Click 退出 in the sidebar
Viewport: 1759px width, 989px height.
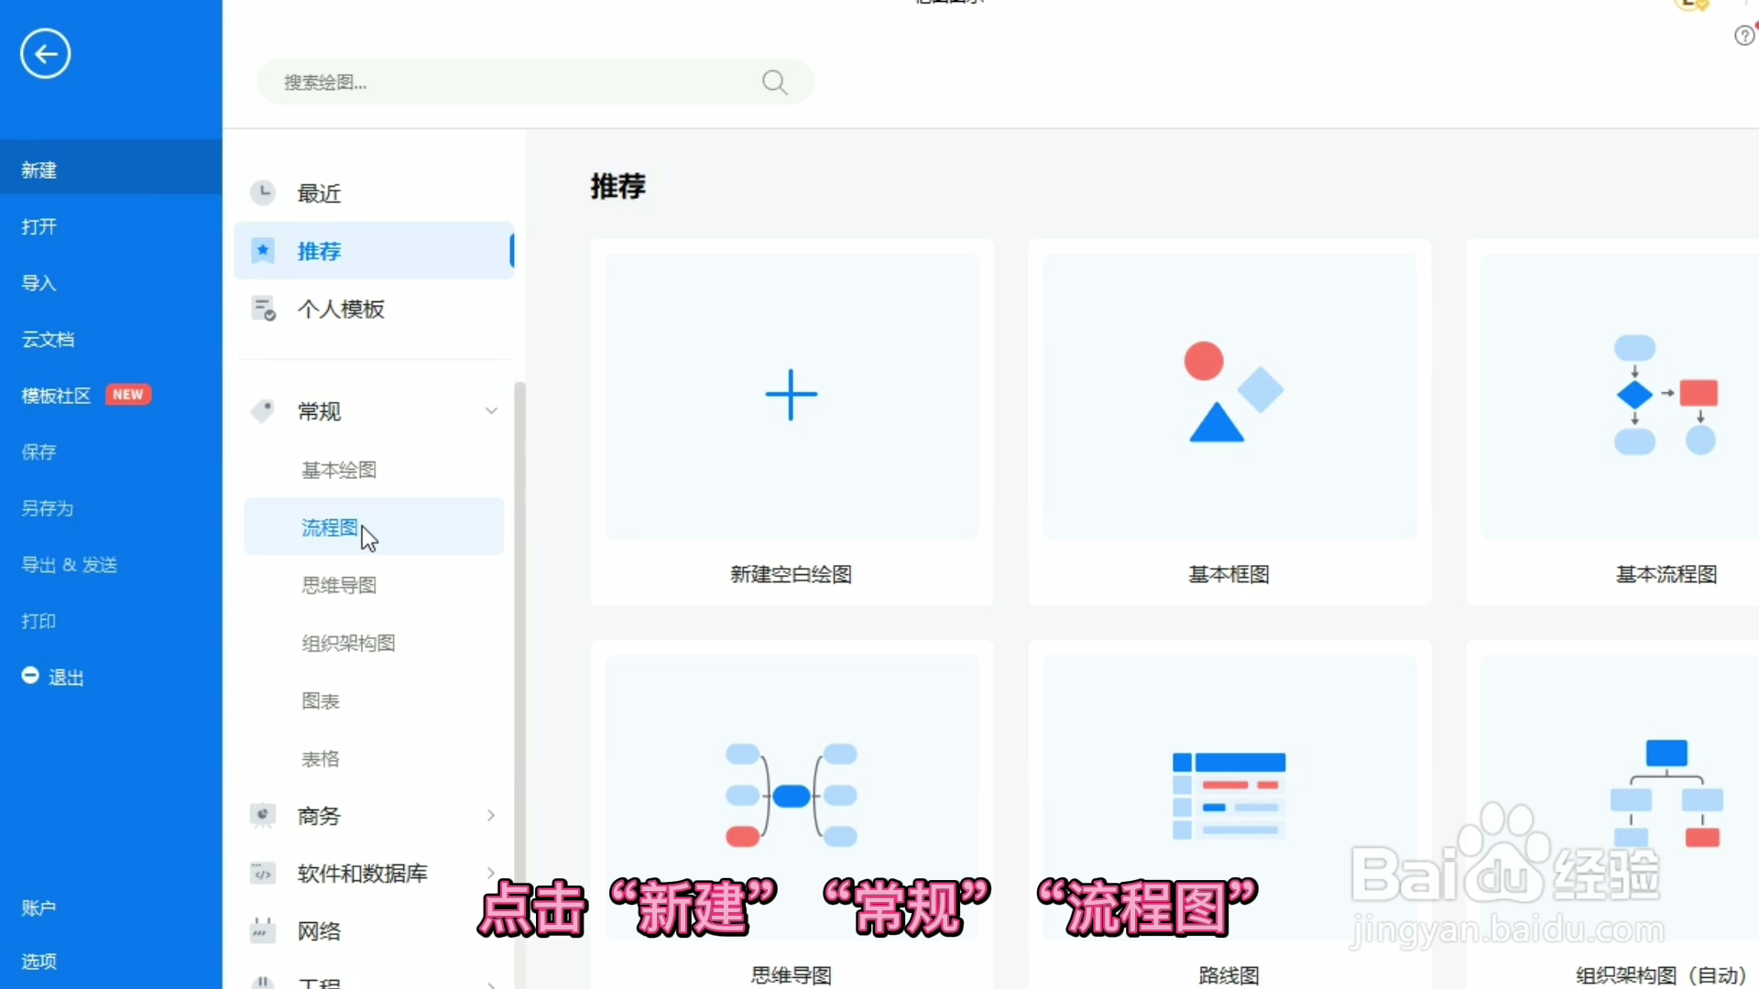click(66, 678)
